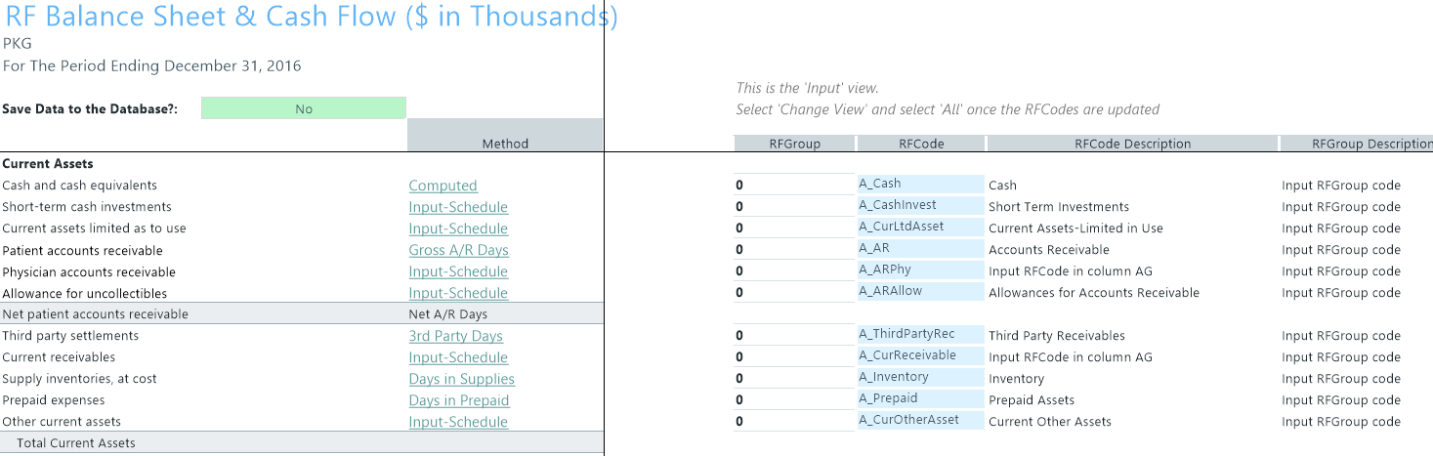1433x456 pixels.
Task: Click the RFCode Description column header
Action: pos(1132,144)
